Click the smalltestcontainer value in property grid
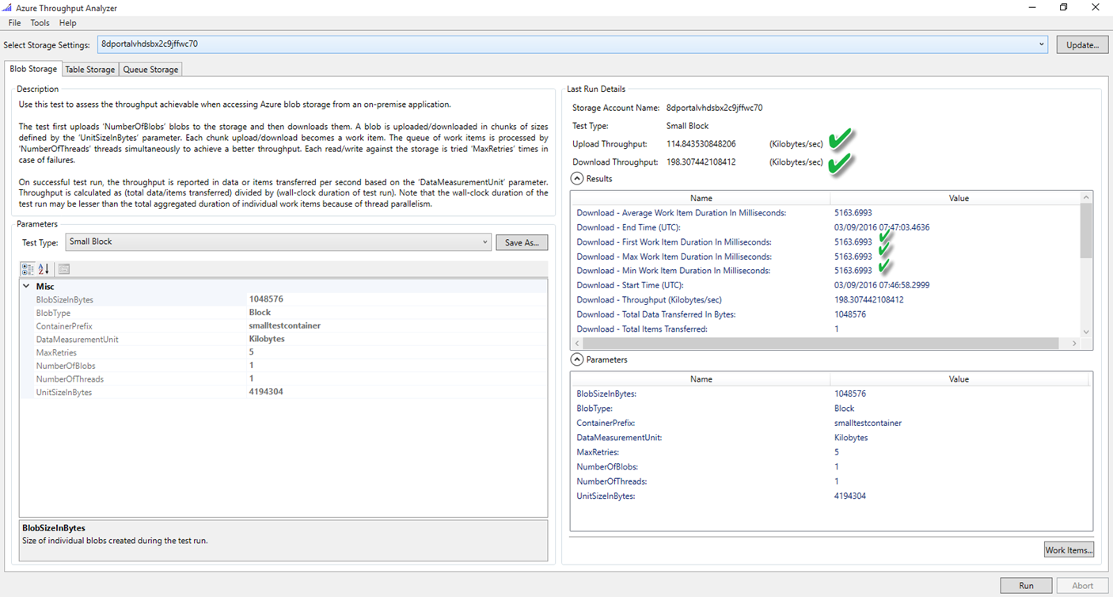The image size is (1113, 597). pos(284,326)
